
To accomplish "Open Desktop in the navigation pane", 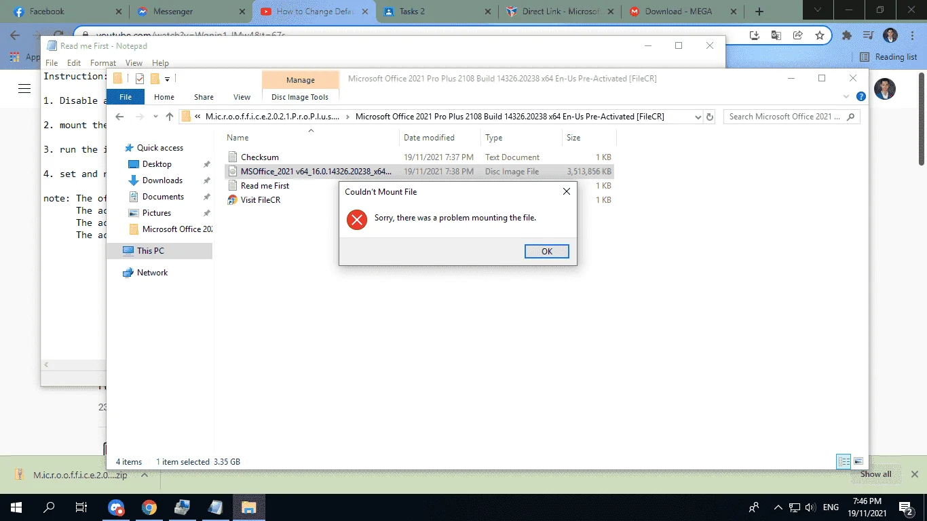I will coord(157,164).
